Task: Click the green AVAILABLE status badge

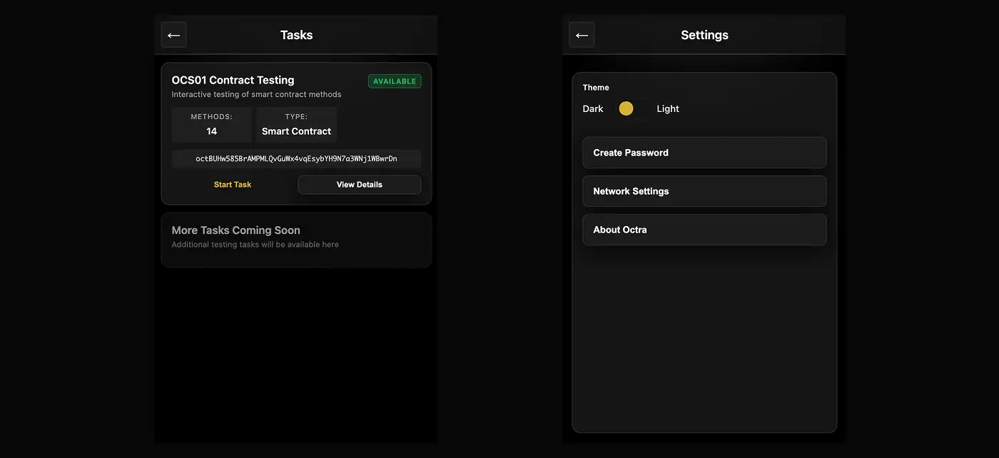Action: coord(395,81)
